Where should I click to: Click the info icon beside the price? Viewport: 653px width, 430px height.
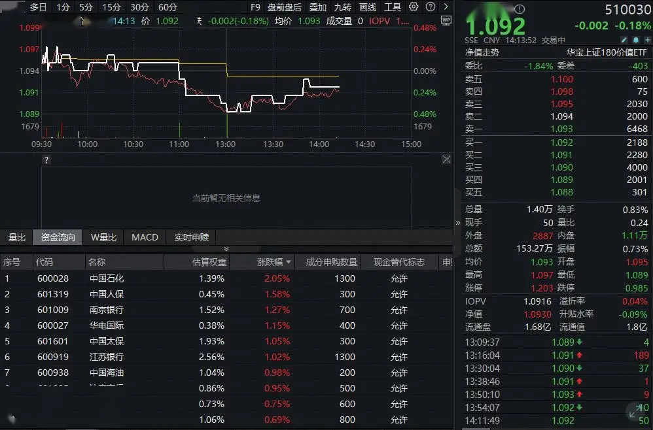point(520,10)
